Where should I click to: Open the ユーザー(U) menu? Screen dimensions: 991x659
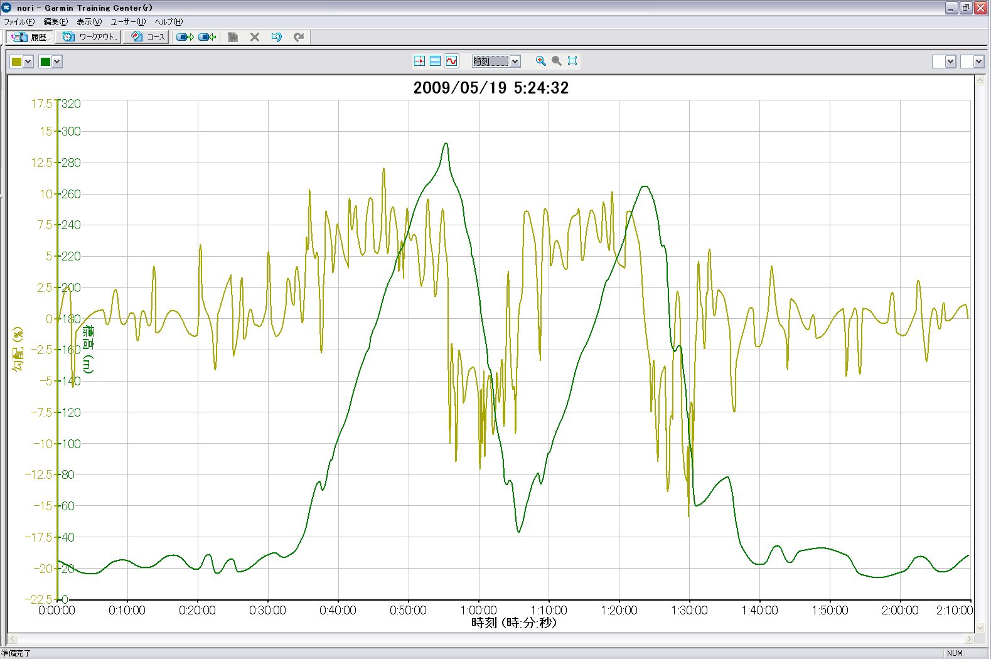(128, 22)
